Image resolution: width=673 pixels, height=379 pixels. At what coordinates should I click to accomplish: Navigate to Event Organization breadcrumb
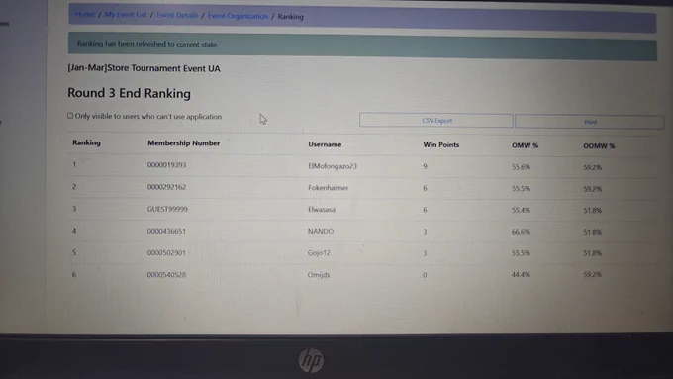(238, 16)
